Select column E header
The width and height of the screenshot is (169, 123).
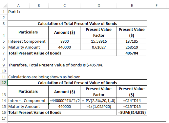tap(132, 5)
